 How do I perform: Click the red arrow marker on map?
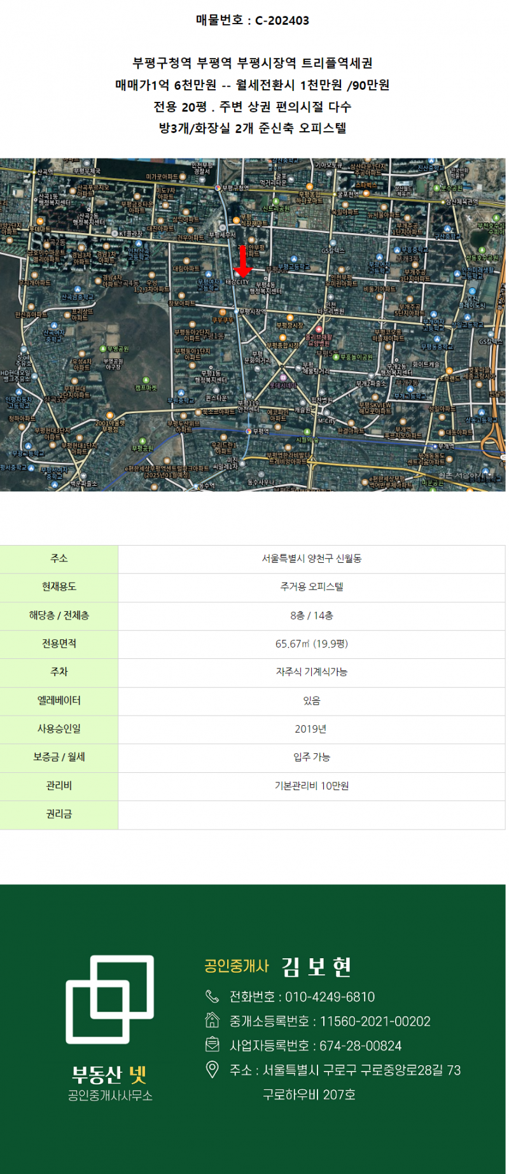[242, 262]
